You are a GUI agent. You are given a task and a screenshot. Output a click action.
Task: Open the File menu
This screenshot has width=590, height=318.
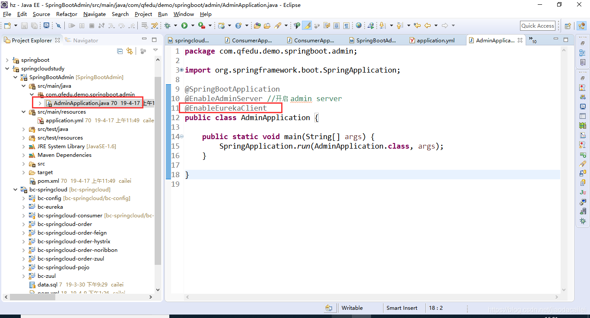pos(7,14)
